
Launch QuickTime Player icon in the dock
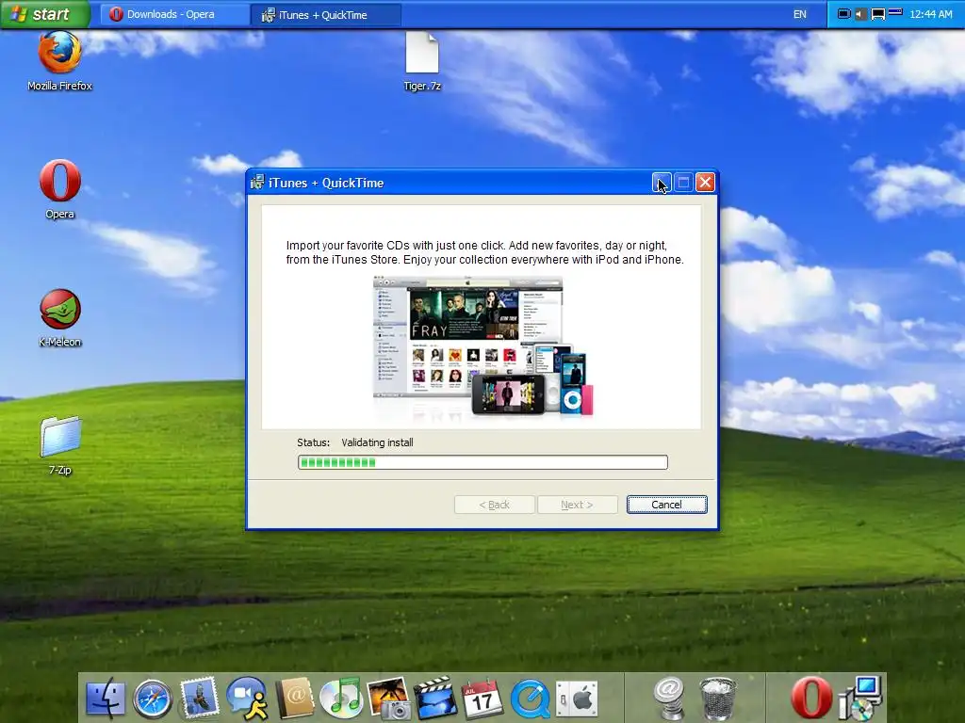[530, 699]
